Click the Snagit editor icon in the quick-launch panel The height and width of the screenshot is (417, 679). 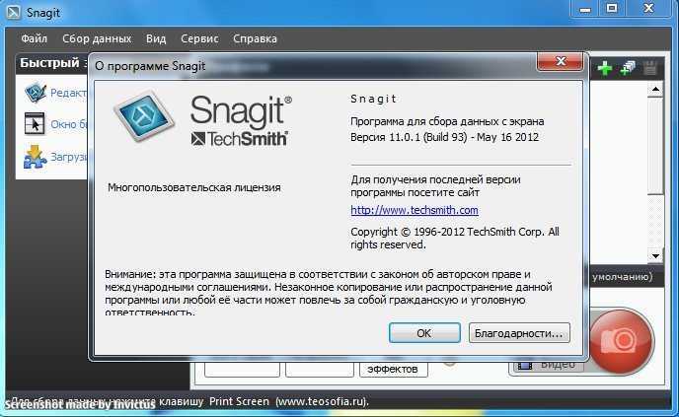tap(36, 92)
